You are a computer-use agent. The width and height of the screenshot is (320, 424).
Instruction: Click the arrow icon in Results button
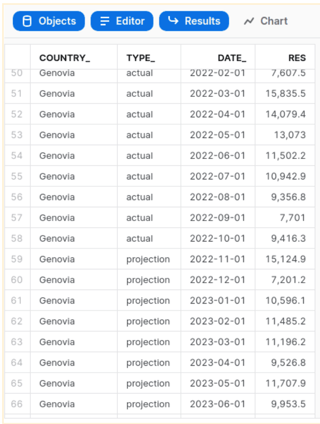pos(173,20)
